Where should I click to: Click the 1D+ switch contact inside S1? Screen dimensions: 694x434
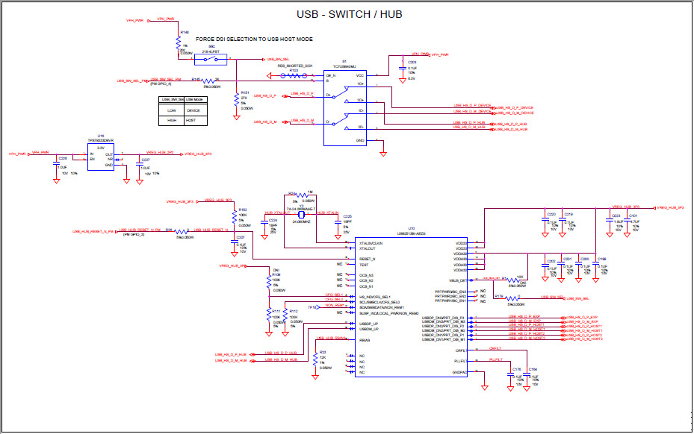click(347, 87)
